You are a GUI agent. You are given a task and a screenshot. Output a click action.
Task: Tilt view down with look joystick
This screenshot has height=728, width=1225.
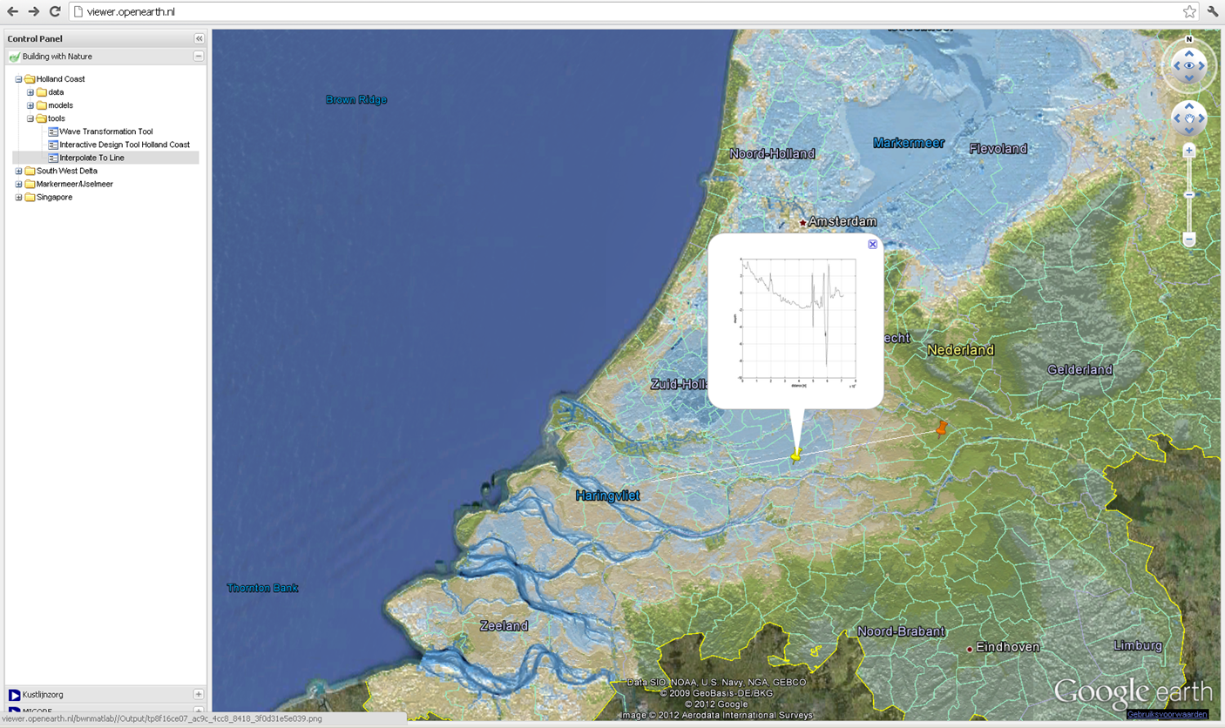pyautogui.click(x=1189, y=78)
